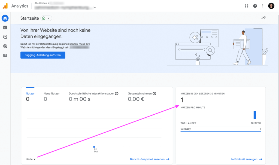This screenshot has height=165, width=279.
Task: Click the 01 Mai data point on chart
Action: (94, 147)
